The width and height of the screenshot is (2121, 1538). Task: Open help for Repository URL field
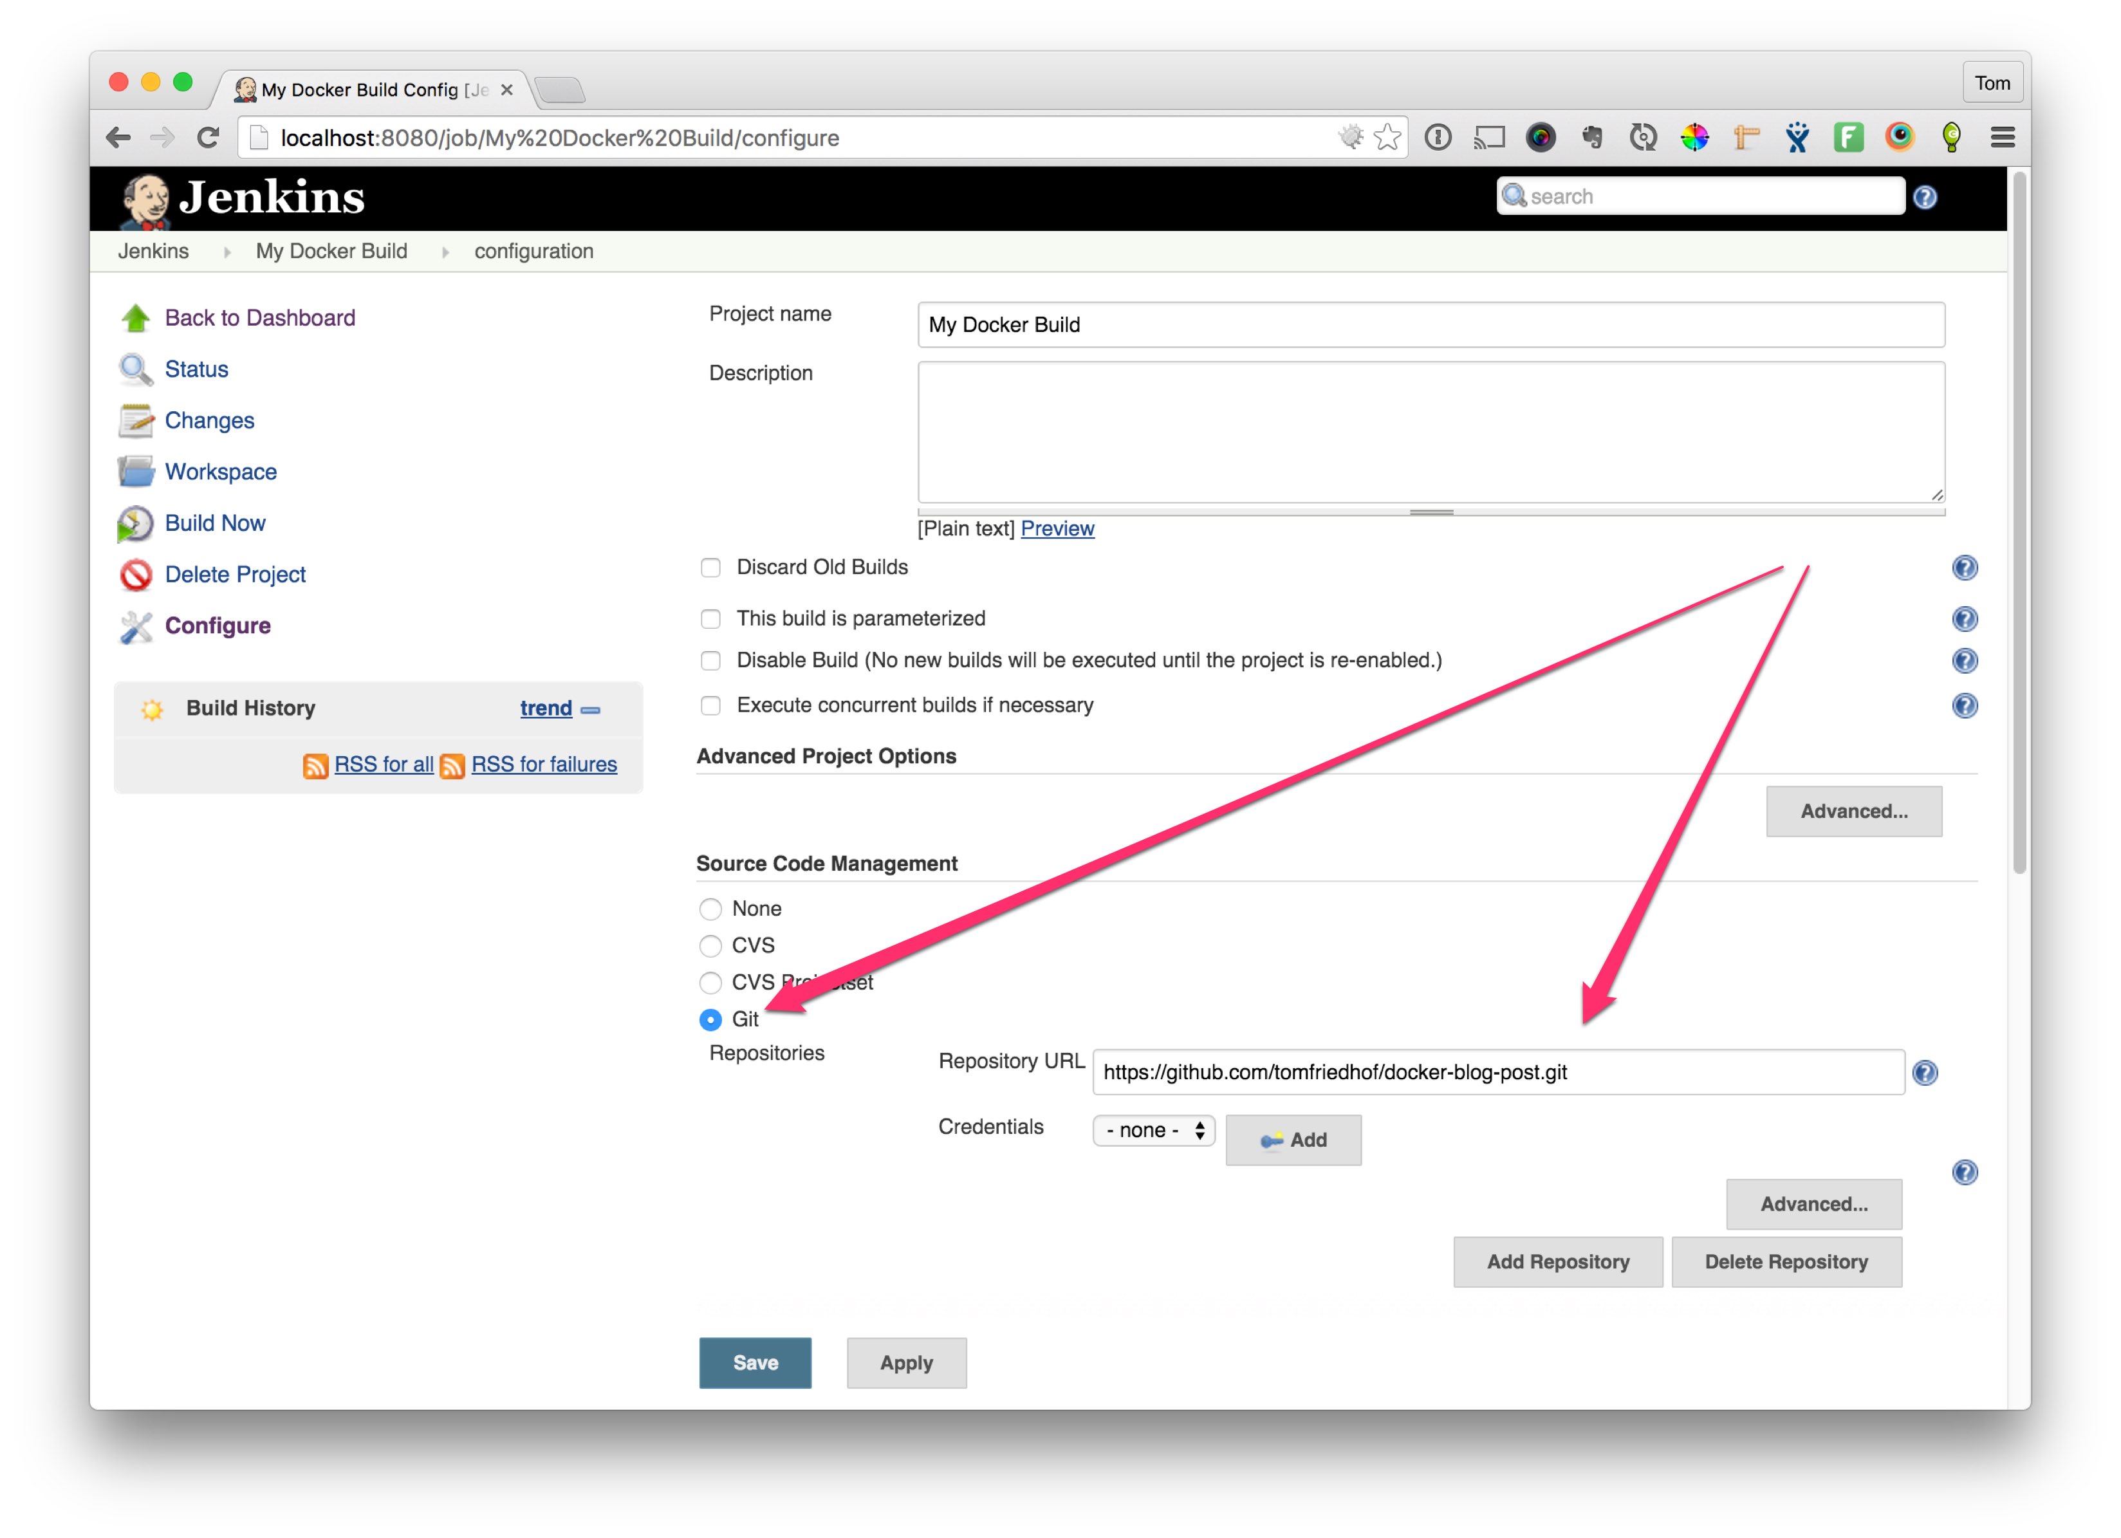[x=1925, y=1072]
